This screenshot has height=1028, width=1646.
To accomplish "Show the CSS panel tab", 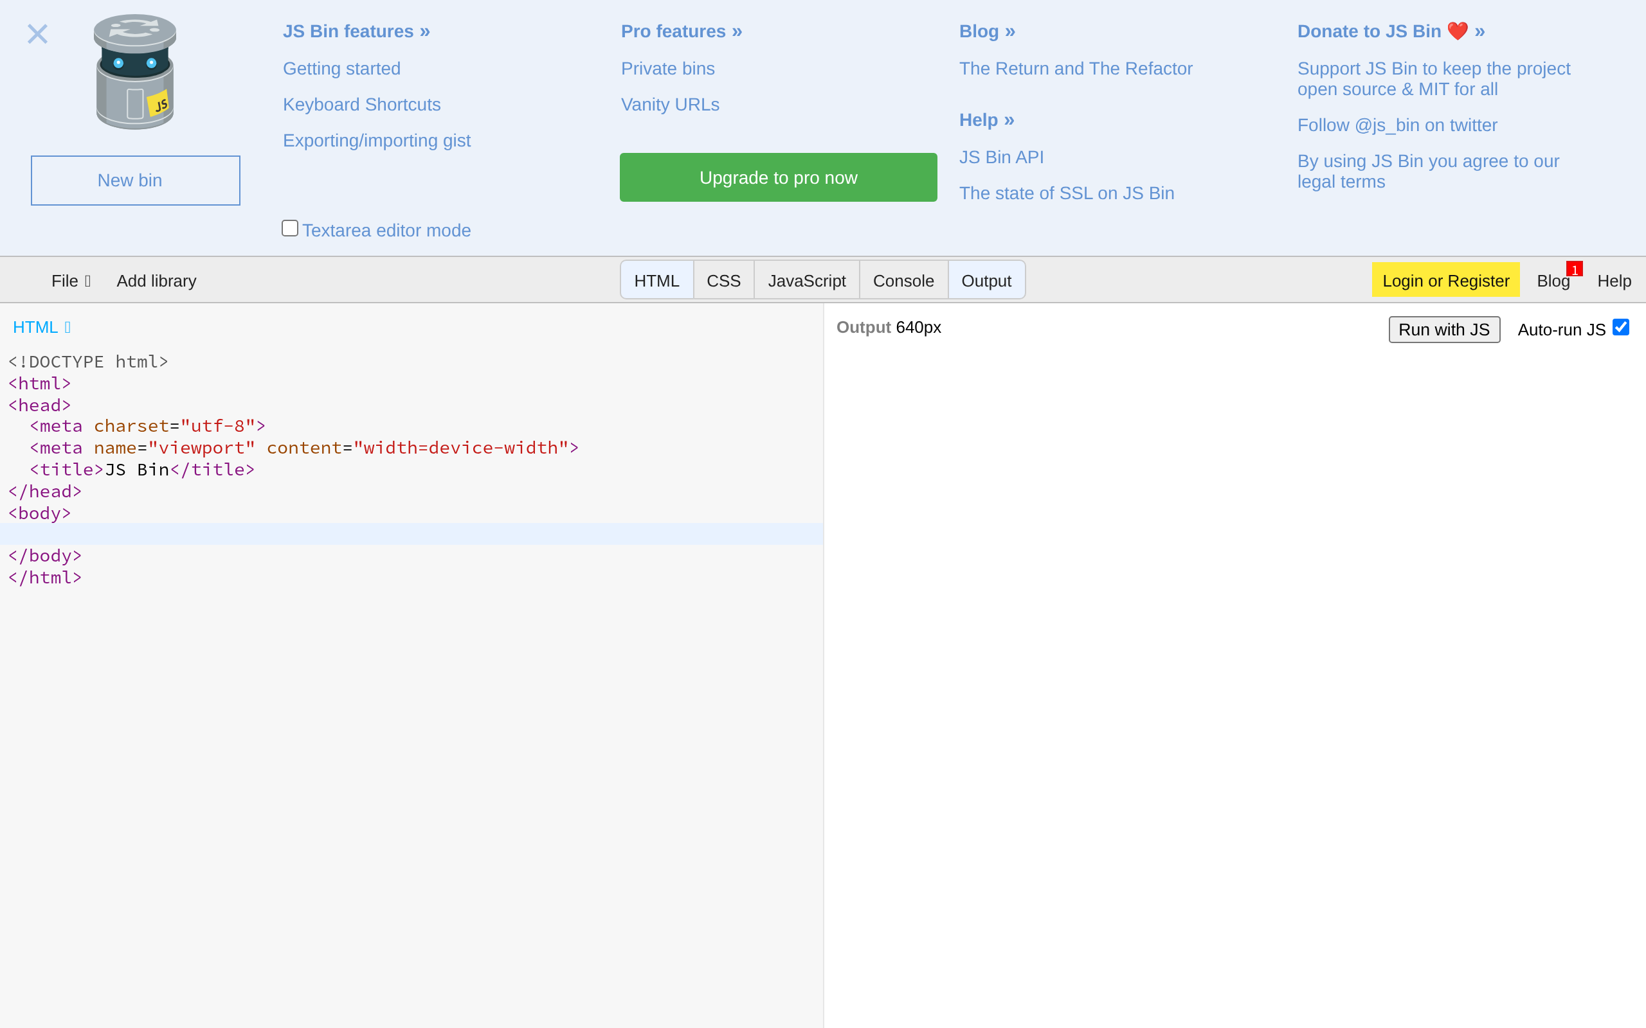I will [x=724, y=280].
